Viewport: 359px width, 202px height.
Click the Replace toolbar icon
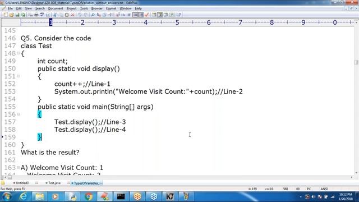pos(99,15)
